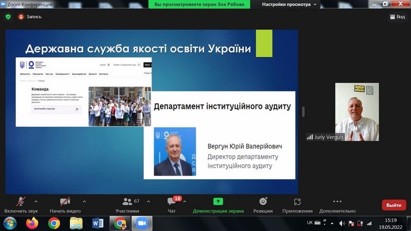The width and height of the screenshot is (411, 231).
Task: Expand video options chevron beside camera
Action: [84, 201]
